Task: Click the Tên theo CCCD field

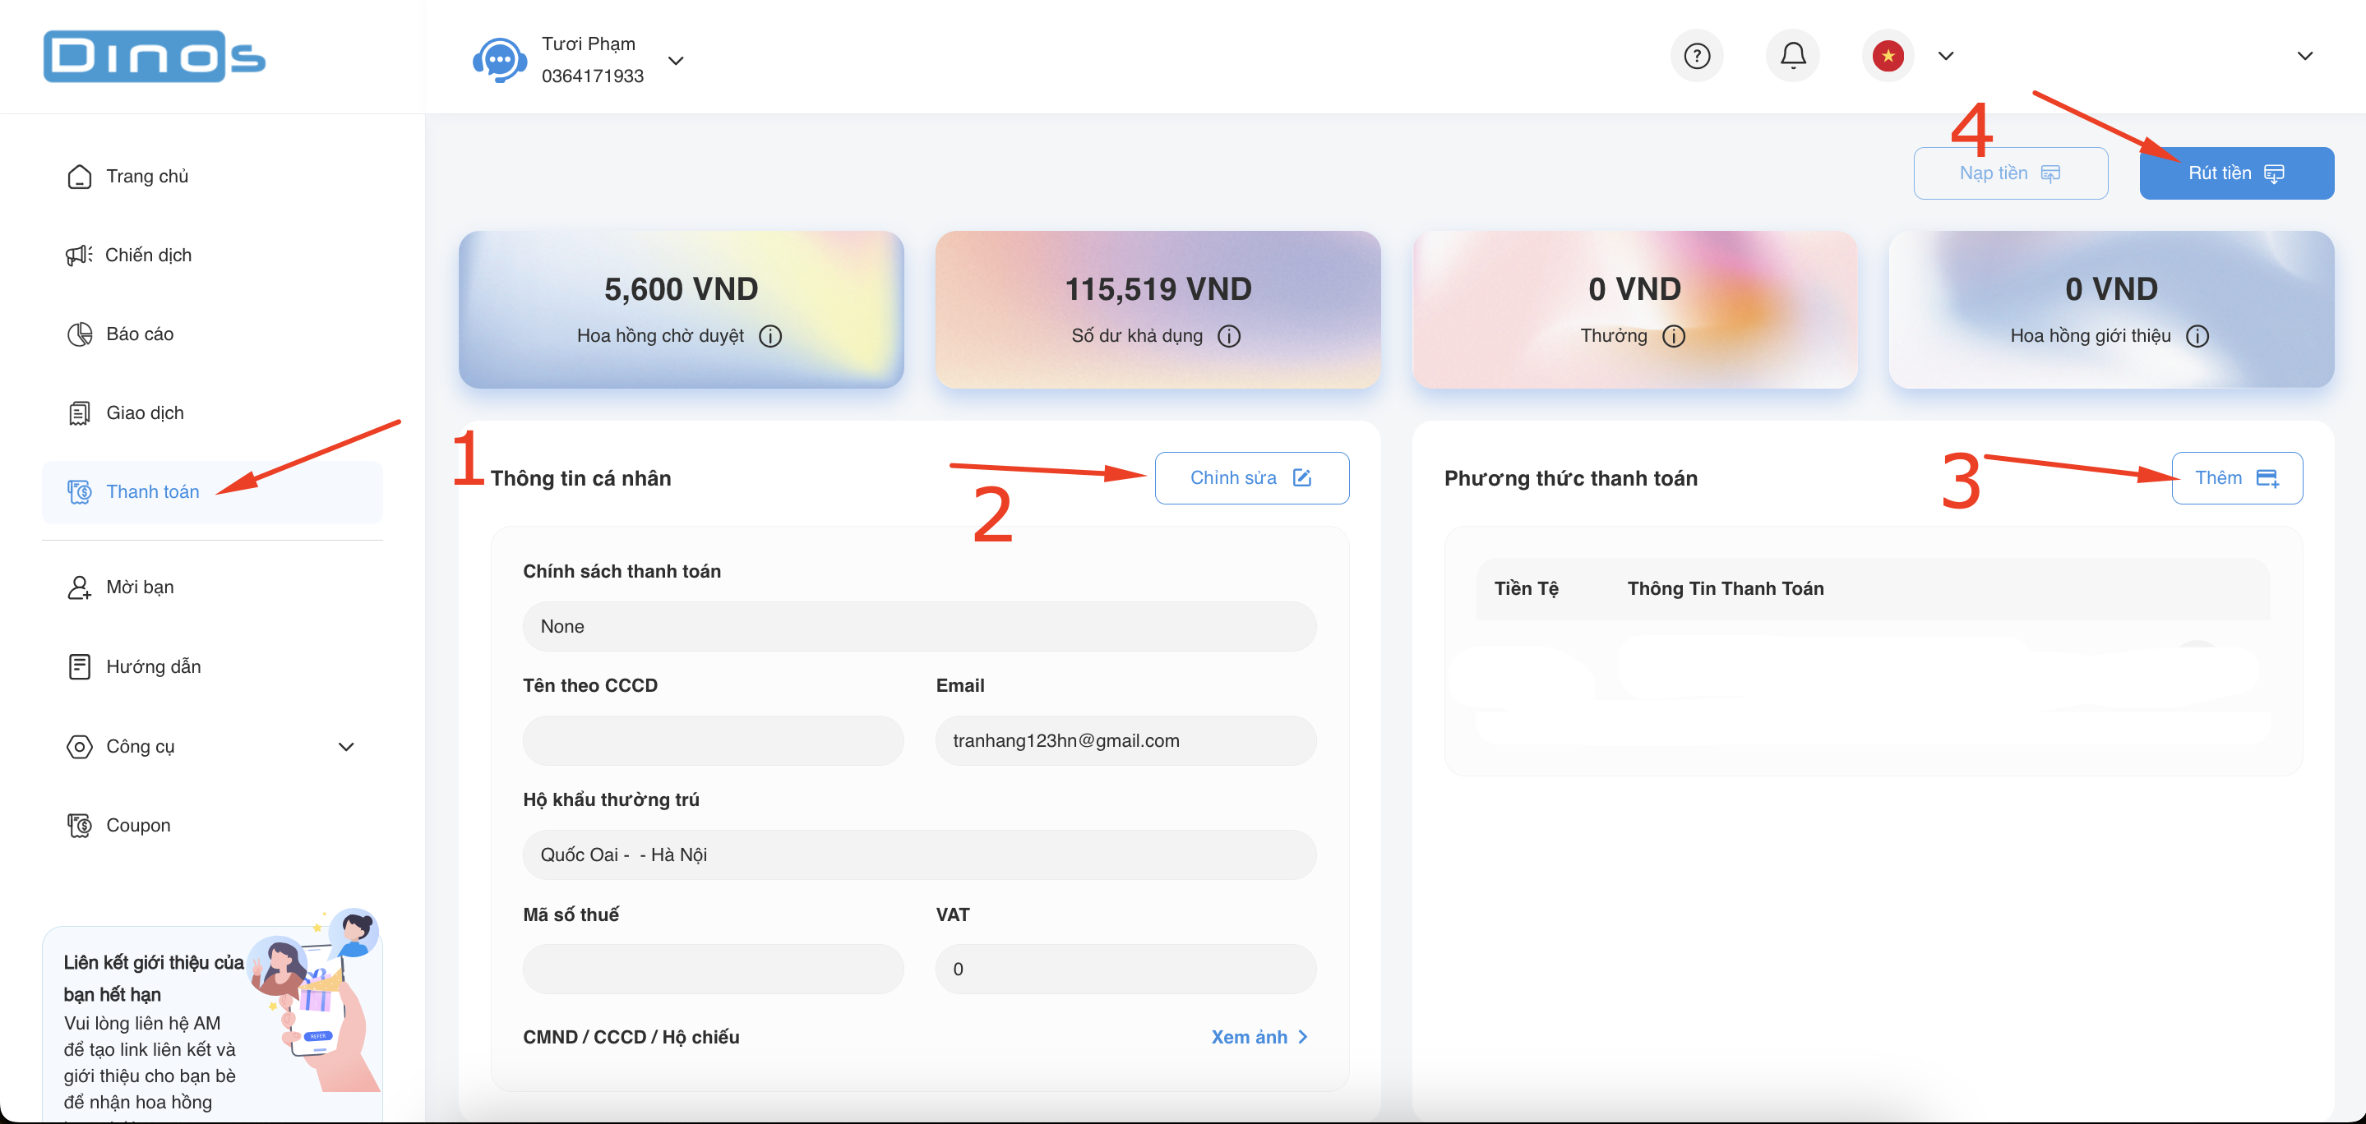Action: (x=713, y=740)
